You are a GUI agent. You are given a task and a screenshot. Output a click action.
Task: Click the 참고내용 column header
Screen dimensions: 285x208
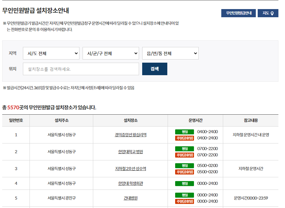coord(251,120)
